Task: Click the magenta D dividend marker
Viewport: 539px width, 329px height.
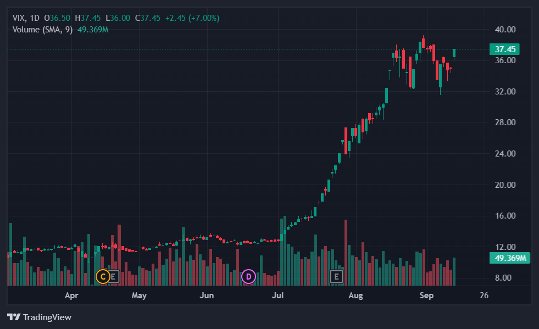Action: tap(248, 276)
